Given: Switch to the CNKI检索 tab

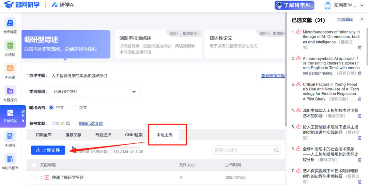Looking at the screenshot, I should [x=134, y=135].
